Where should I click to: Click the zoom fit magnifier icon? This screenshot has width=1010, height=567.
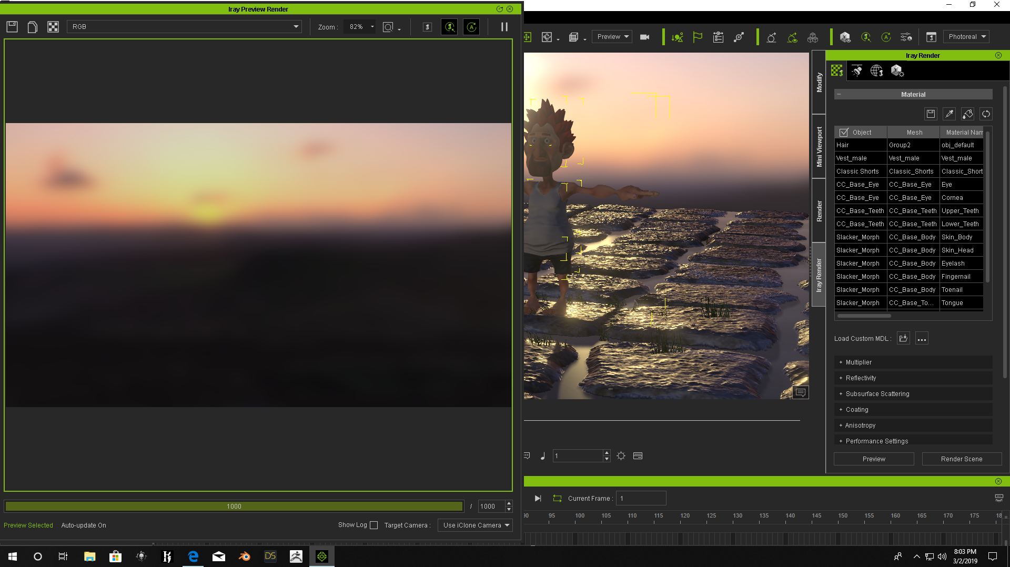(388, 27)
